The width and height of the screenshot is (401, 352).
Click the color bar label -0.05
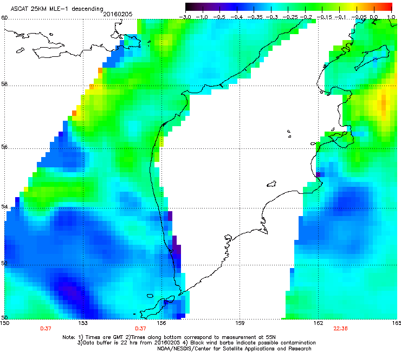(x=359, y=17)
